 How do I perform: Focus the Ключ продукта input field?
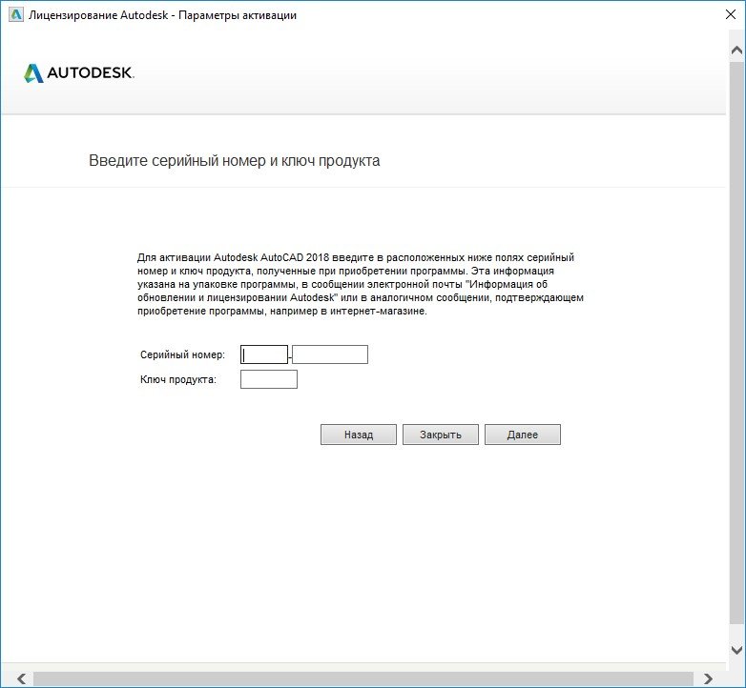269,379
